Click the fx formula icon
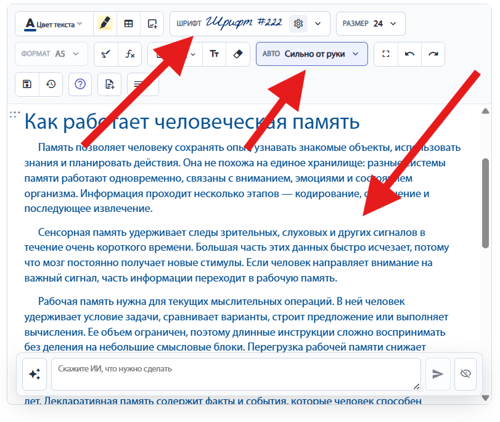 (x=130, y=54)
